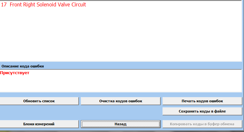Copy error codes to the clipboard
This screenshot has height=132, width=244.
coord(202,124)
